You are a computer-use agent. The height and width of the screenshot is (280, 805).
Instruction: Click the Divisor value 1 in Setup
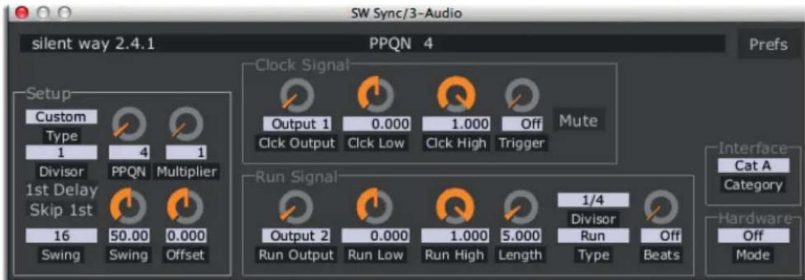(x=61, y=152)
